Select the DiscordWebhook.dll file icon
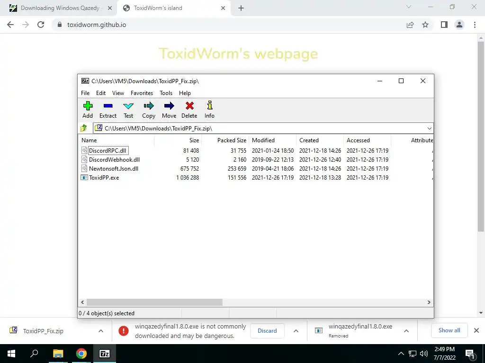Viewport: 485px width, 363px height. point(84,159)
